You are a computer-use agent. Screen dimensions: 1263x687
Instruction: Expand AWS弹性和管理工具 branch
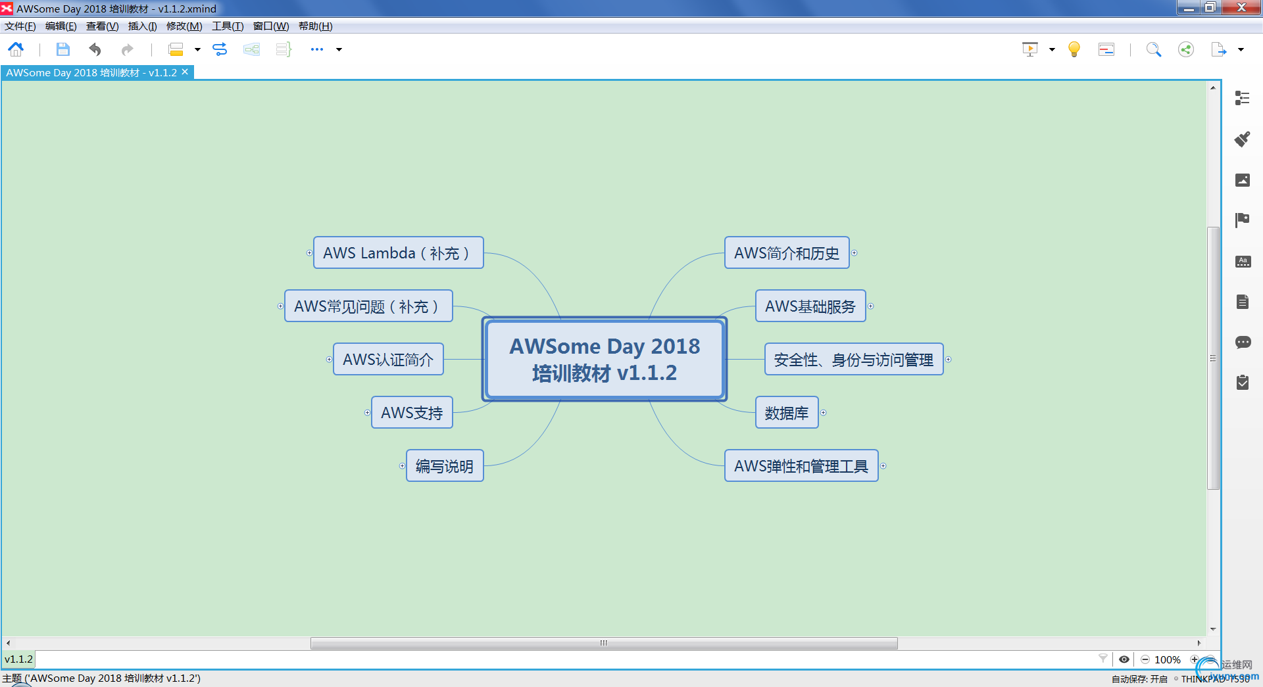(883, 466)
